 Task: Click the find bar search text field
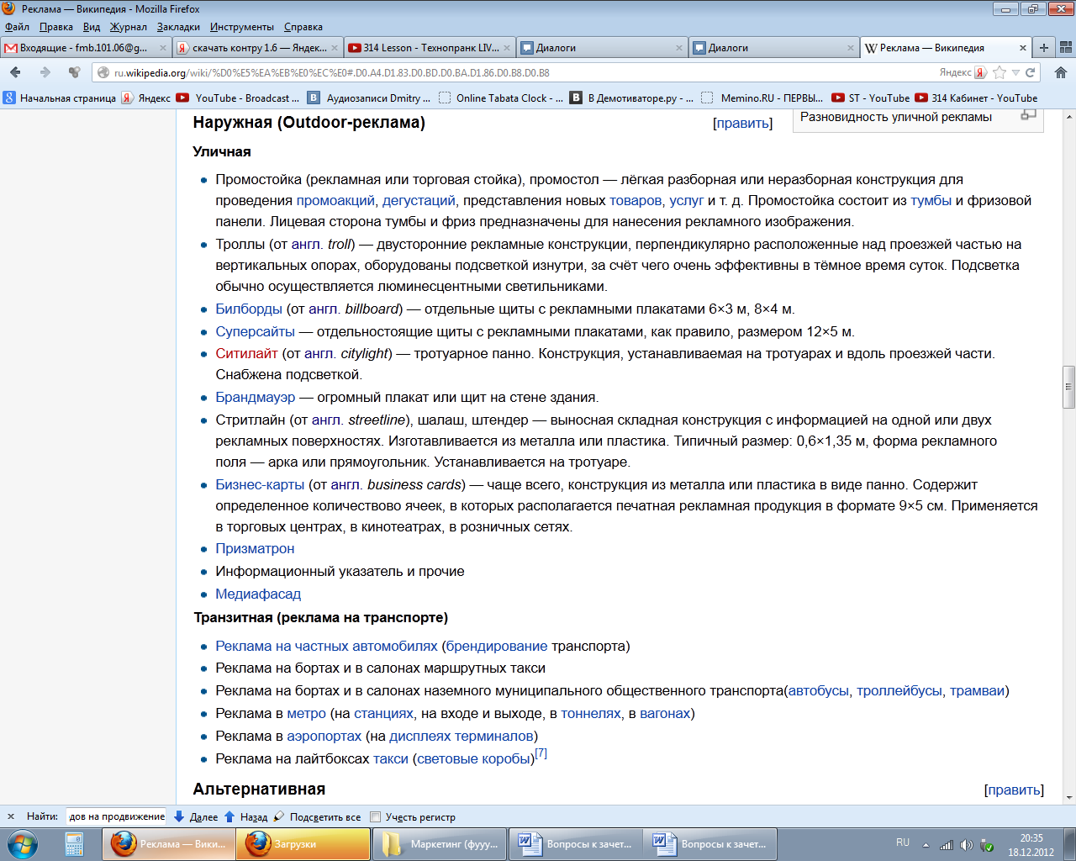tap(116, 816)
